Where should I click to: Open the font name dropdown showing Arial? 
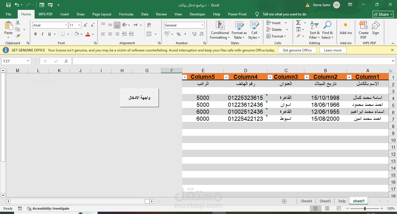click(x=66, y=25)
